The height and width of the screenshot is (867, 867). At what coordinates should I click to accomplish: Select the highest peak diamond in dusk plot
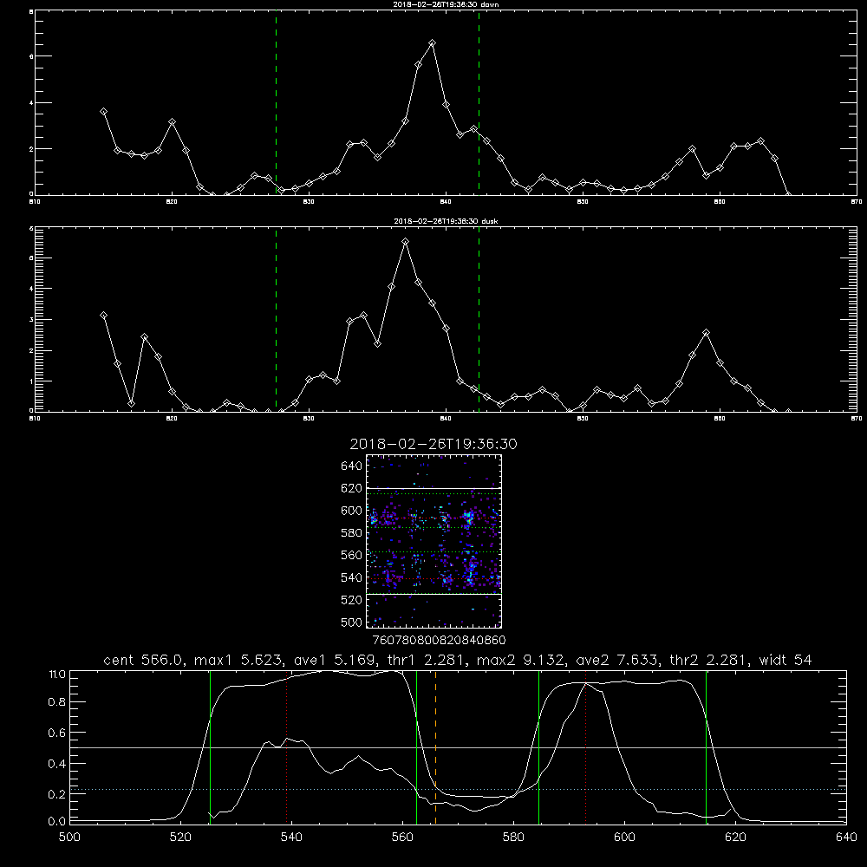pyautogui.click(x=405, y=242)
